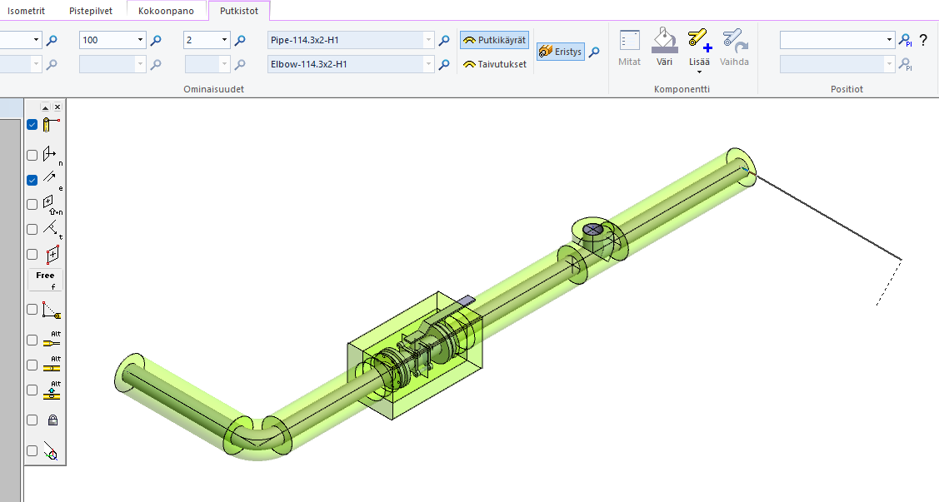Close the side snap toolbar panel
Viewport: 939px width, 502px height.
[x=57, y=107]
